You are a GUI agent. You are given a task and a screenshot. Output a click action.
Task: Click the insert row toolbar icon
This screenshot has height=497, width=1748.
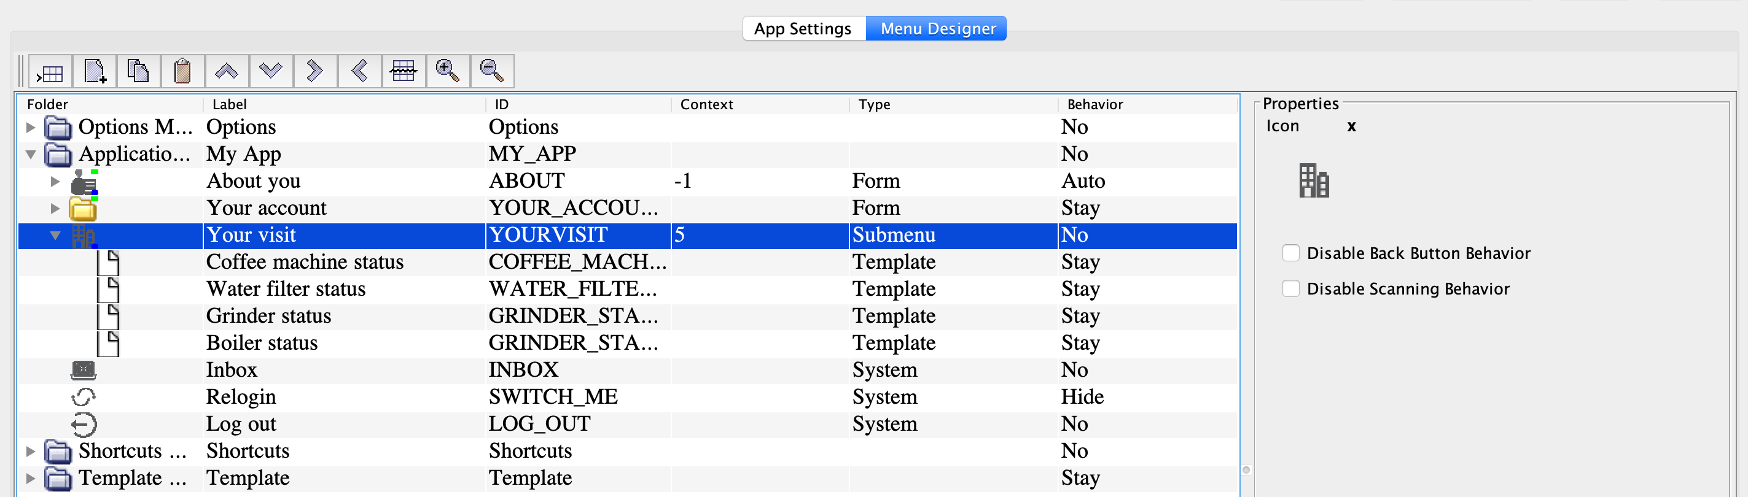coord(50,71)
